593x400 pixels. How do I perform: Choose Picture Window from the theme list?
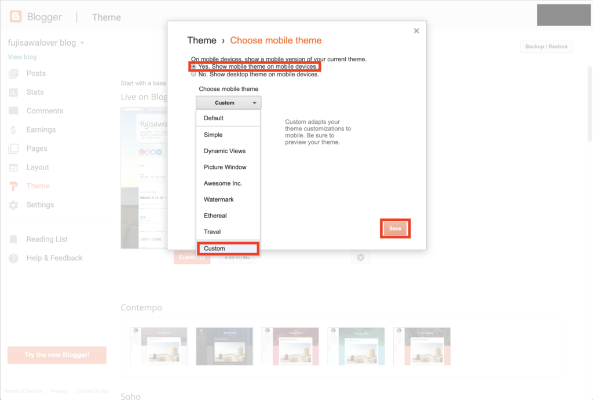click(x=228, y=167)
